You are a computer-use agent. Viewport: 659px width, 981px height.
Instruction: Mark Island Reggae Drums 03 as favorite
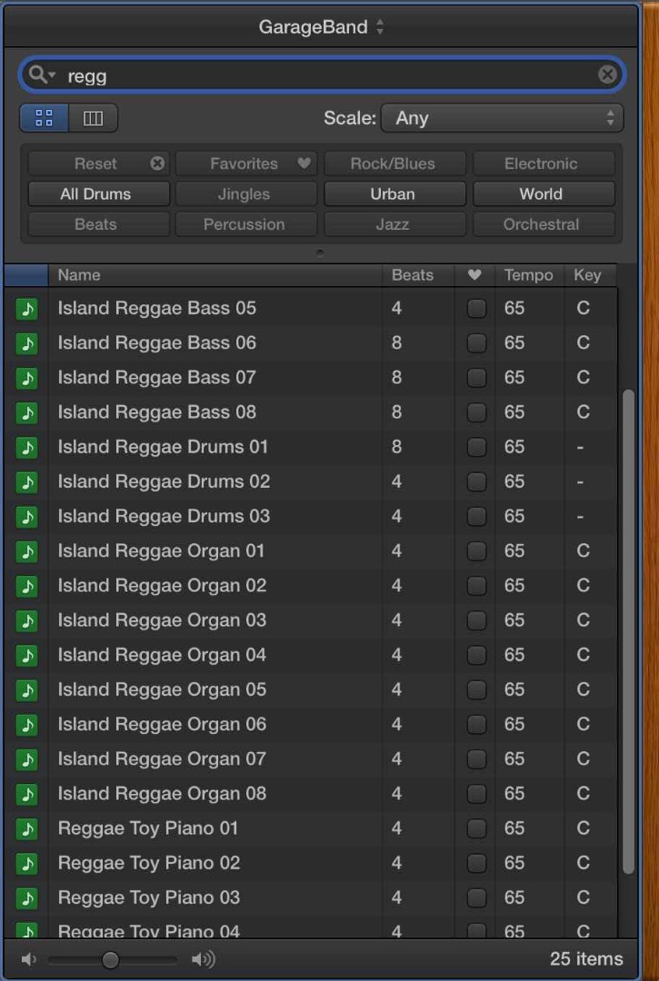pyautogui.click(x=476, y=517)
